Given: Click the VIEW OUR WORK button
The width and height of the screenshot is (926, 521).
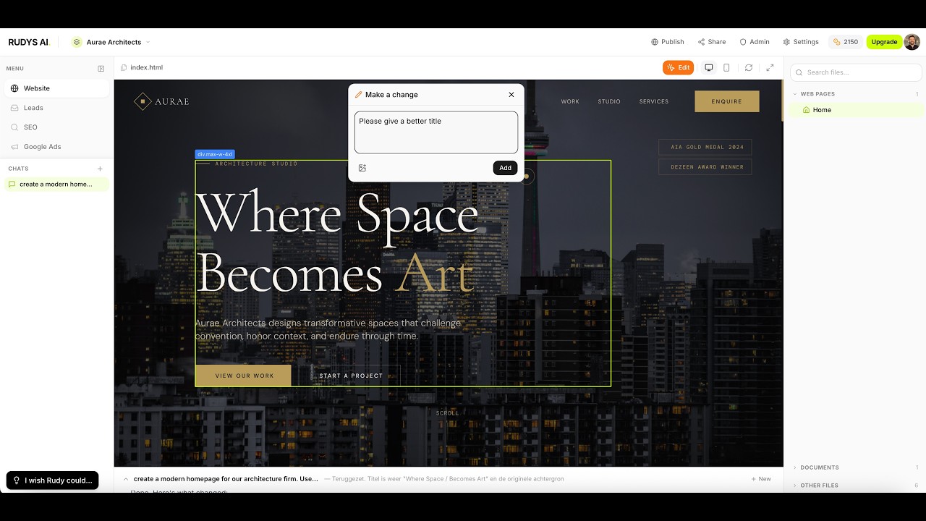Looking at the screenshot, I should click(243, 376).
